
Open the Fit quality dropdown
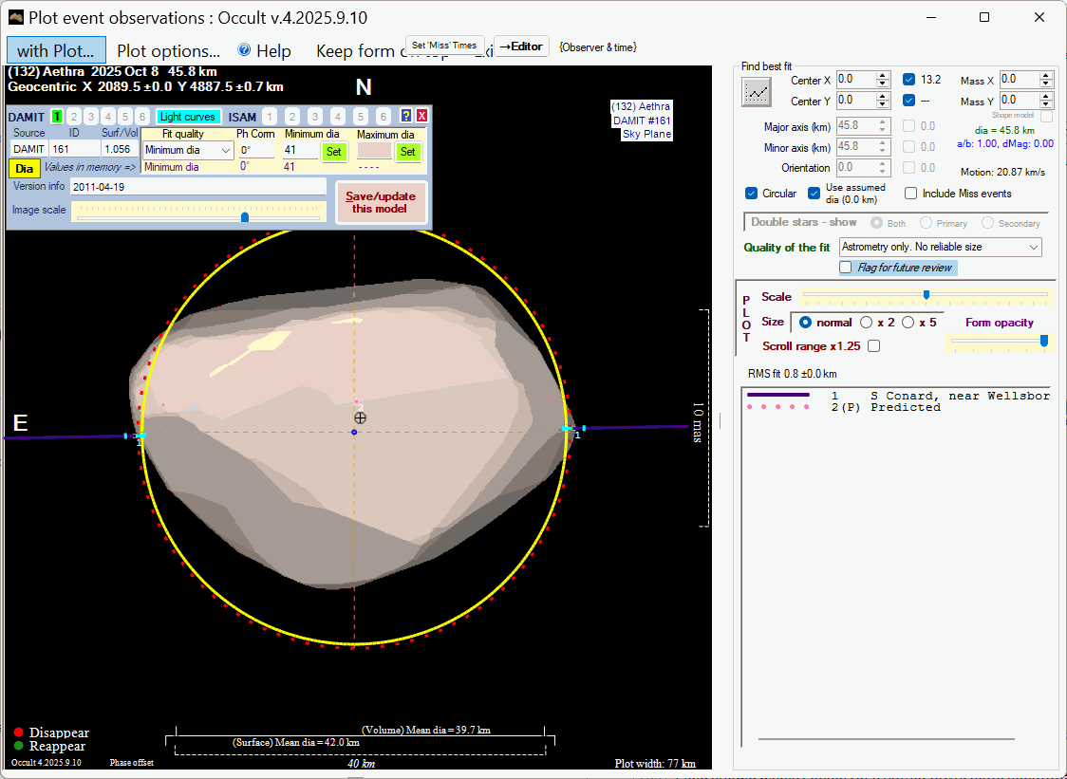[188, 150]
